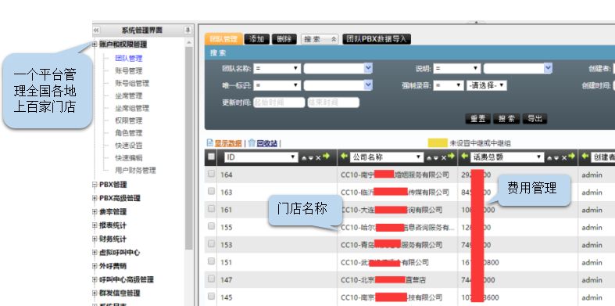Screen dimensions: 615x306
Task: Open the 显示数据 link
Action: (228, 143)
